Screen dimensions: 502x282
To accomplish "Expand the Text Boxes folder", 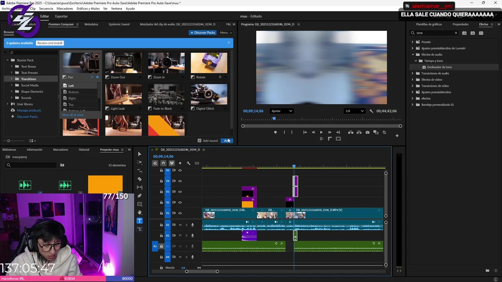I will 11,67.
